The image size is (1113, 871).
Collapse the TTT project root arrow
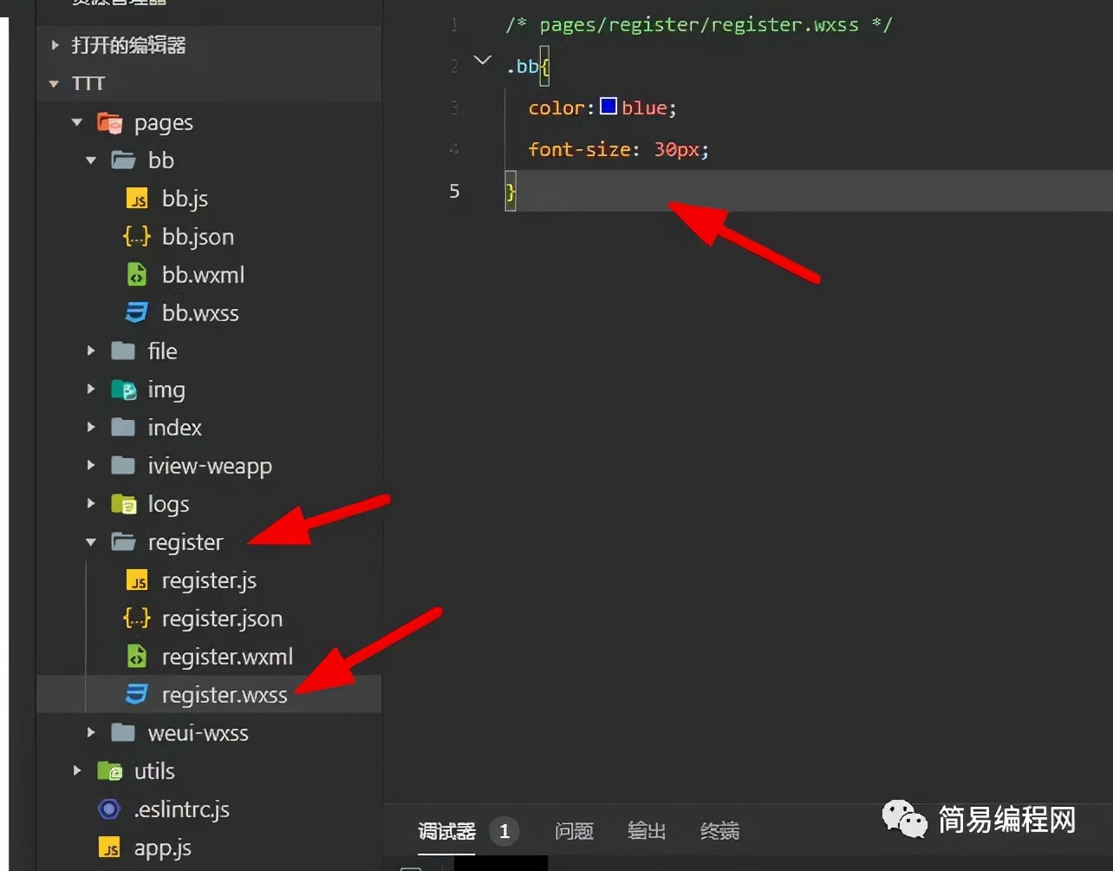(55, 84)
